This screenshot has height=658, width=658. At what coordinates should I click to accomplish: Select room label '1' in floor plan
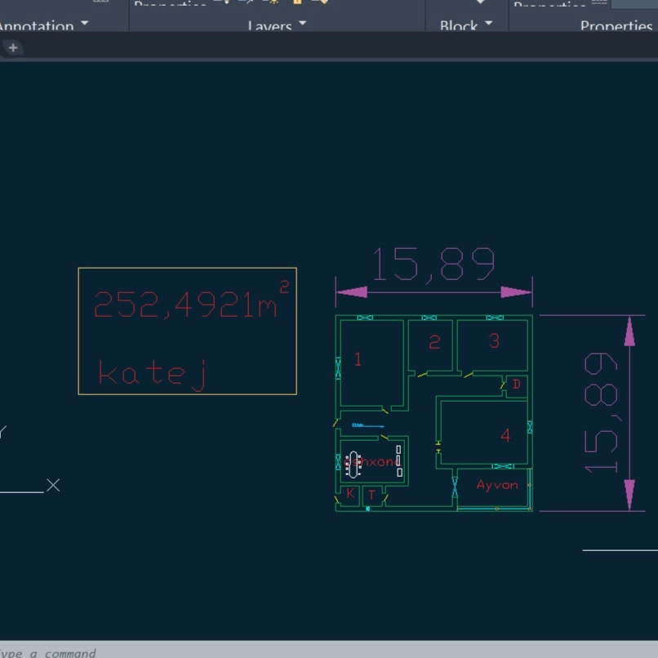[x=358, y=359]
